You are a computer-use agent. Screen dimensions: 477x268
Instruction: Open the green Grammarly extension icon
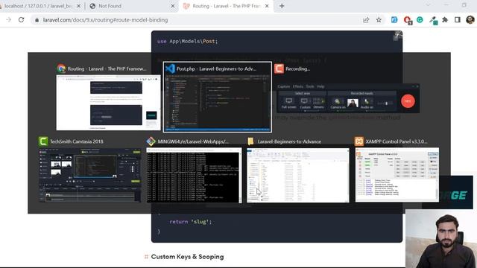point(420,20)
